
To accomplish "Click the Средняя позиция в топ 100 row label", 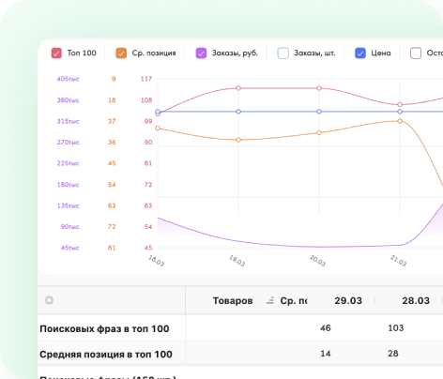I will (106, 354).
